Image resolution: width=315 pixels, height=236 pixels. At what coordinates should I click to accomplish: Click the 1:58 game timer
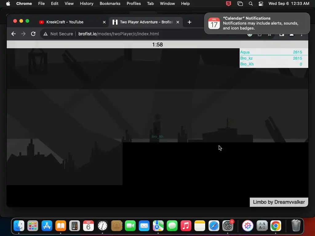click(x=157, y=45)
